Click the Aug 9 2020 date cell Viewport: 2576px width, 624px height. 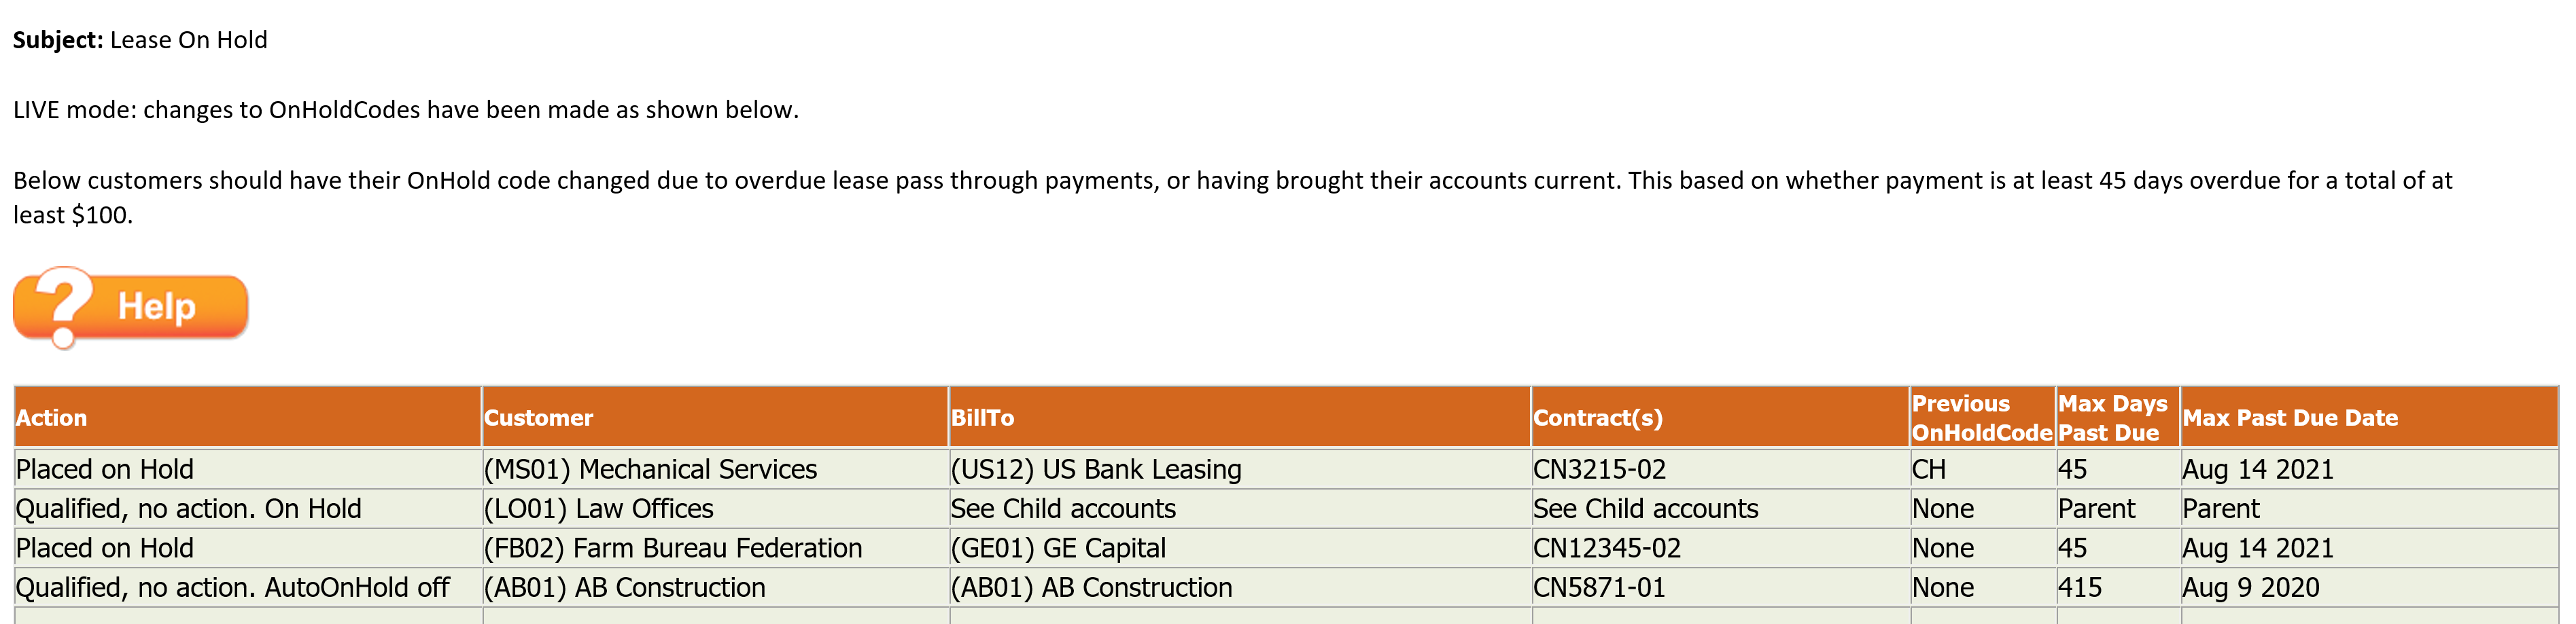pos(2368,588)
